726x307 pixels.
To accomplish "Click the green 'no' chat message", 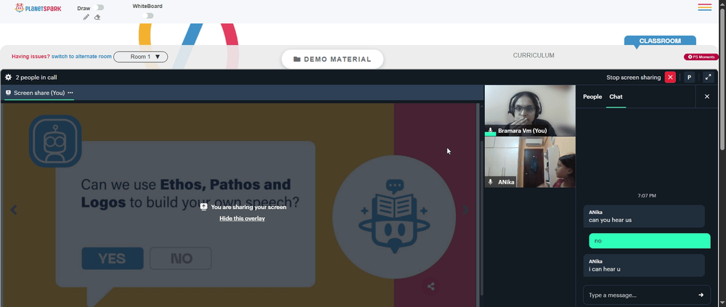I will click(650, 241).
